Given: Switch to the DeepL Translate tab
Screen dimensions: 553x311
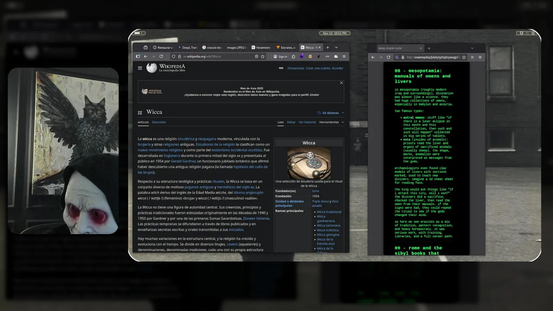Looking at the screenshot, I should pos(188,48).
